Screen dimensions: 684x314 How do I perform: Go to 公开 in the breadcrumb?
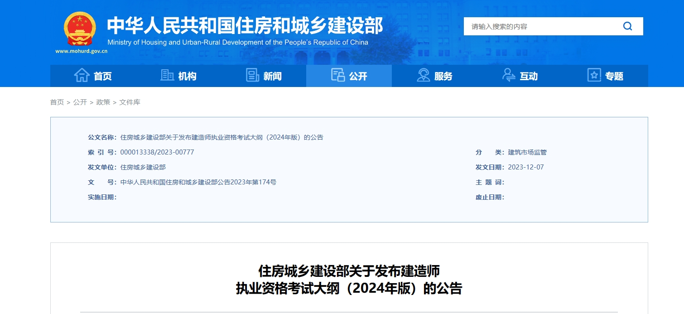coord(80,102)
